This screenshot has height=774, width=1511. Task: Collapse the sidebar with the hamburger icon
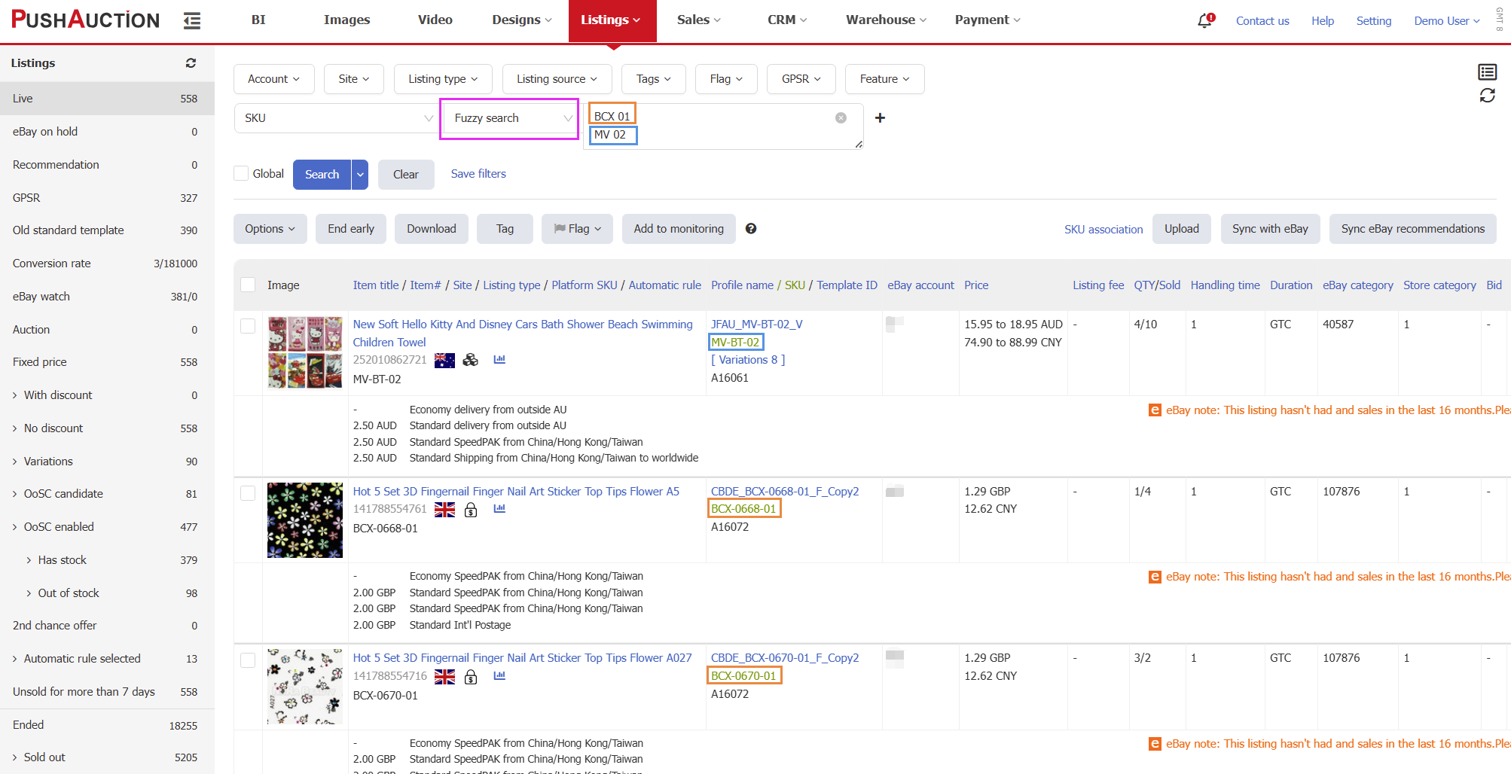[192, 20]
